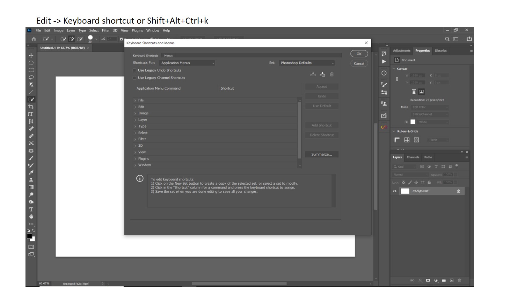Click the foreground color black swatch
510x287 pixels.
[29, 236]
